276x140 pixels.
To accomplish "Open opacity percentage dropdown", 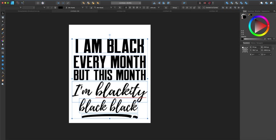I will click(274, 39).
